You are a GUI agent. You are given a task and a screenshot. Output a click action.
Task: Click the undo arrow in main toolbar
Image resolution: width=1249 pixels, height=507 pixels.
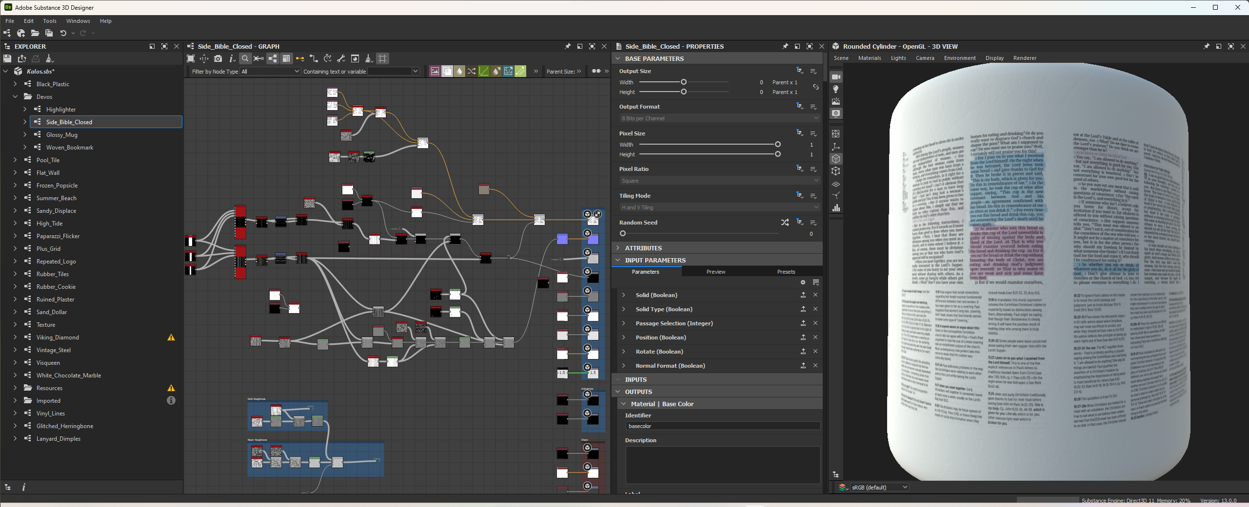pos(63,33)
